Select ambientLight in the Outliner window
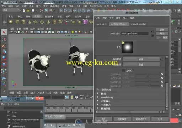 (x=19, y=126)
